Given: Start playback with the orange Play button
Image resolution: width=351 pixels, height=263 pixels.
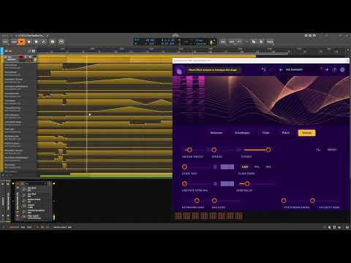Looking at the screenshot, I should 21,42.
